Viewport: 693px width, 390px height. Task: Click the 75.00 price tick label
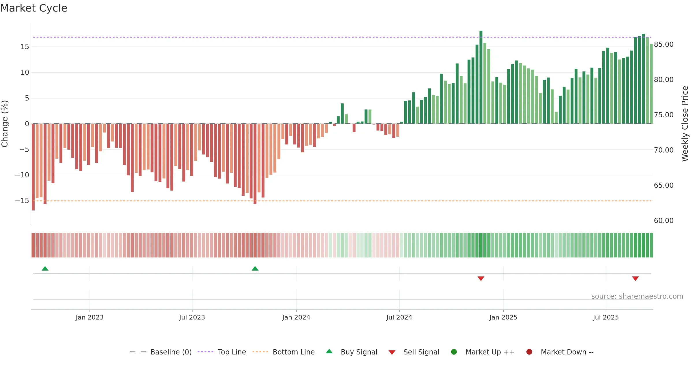pyautogui.click(x=664, y=115)
